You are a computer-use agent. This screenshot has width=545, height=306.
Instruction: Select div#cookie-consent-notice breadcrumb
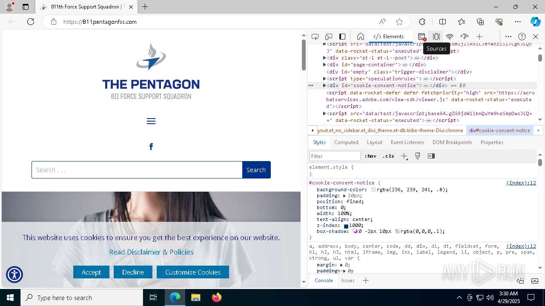pos(499,130)
